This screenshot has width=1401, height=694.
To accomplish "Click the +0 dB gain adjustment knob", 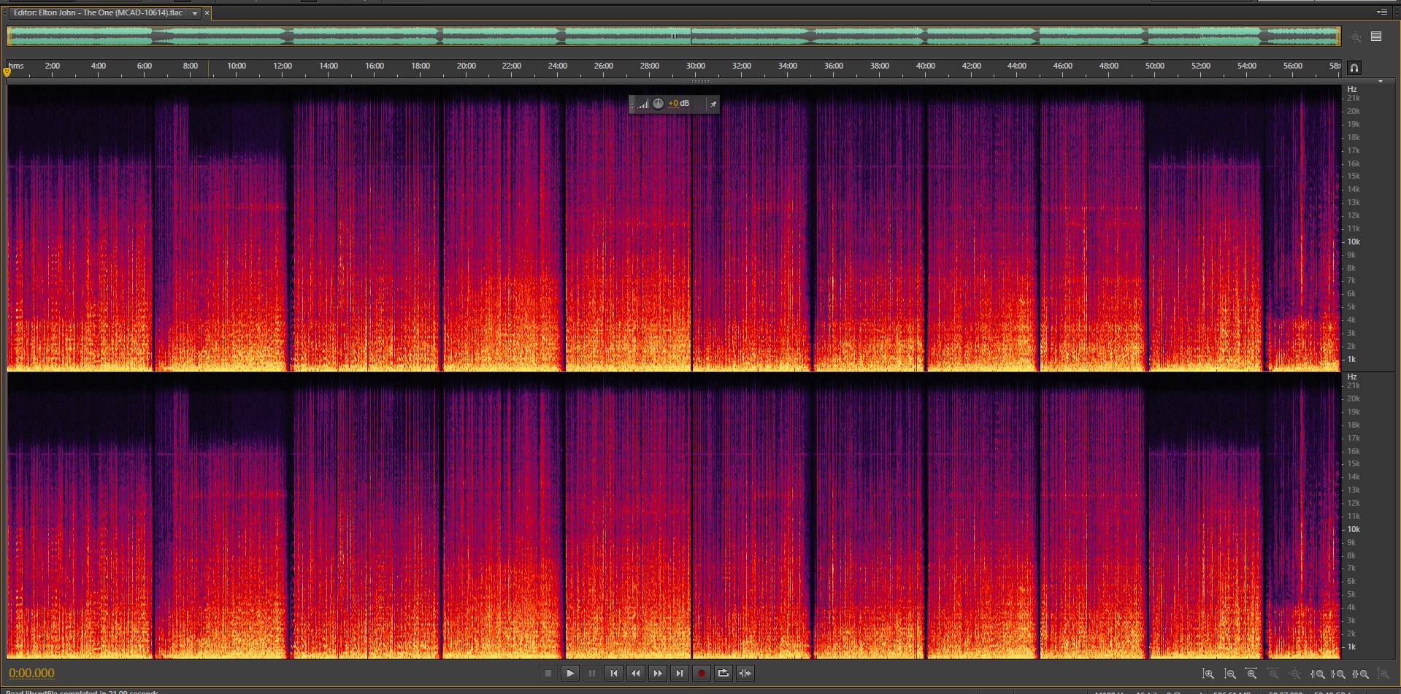I will click(x=658, y=104).
